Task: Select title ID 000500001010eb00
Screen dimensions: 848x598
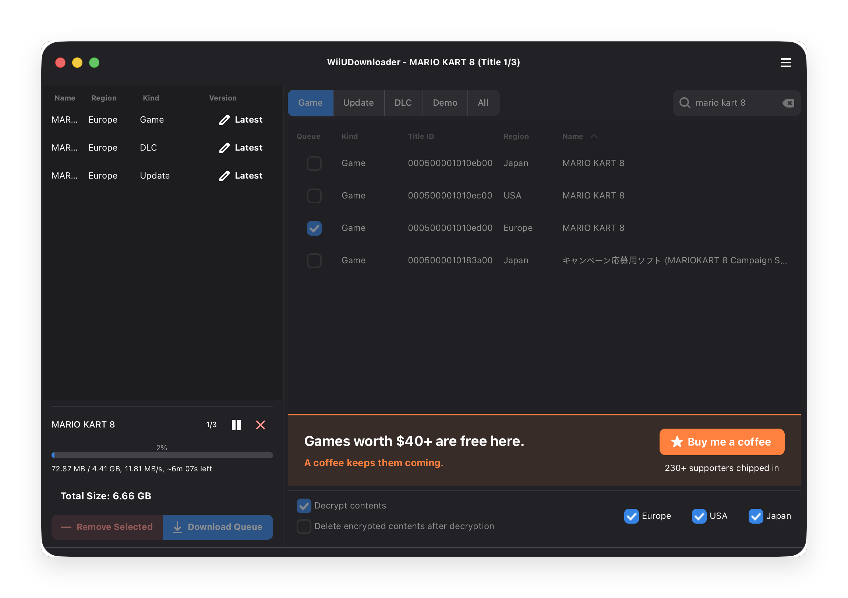Action: pyautogui.click(x=450, y=163)
